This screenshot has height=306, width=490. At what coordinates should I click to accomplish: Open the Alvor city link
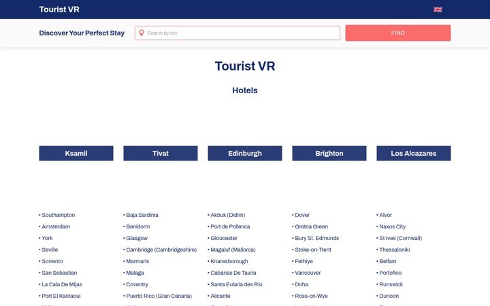coord(386,215)
